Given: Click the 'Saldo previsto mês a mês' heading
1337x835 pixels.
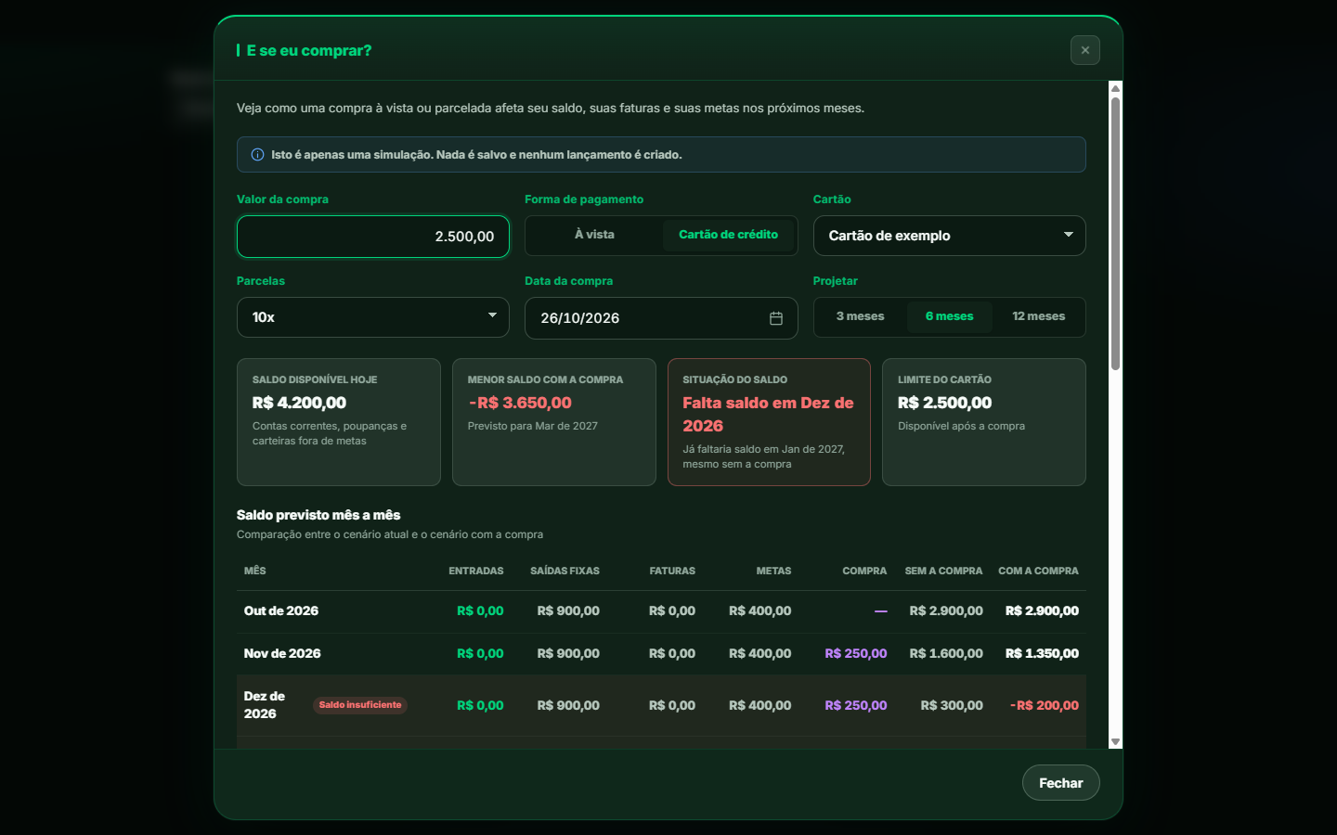Looking at the screenshot, I should [x=318, y=515].
